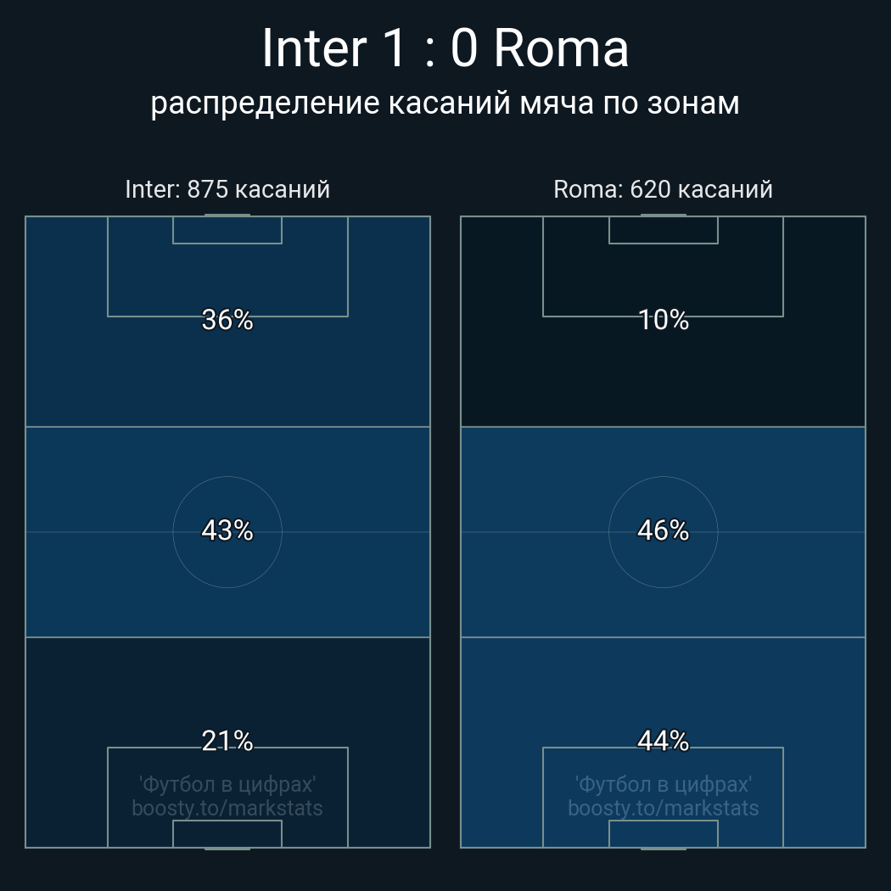The height and width of the screenshot is (891, 891).
Task: Click the bottom six-yard box on Roma pitch
Action: pyautogui.click(x=663, y=834)
